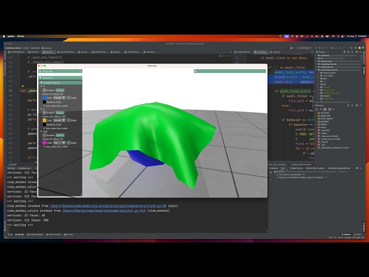Open the Apple menu
The height and width of the screenshot is (277, 369).
4,36
